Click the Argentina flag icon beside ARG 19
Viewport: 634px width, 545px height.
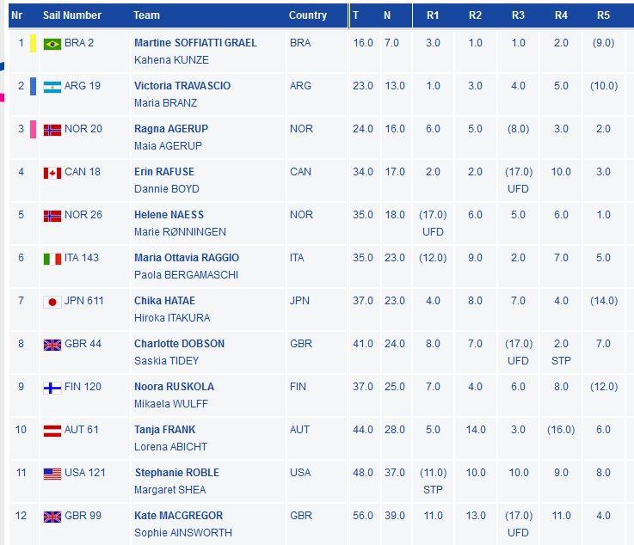[x=52, y=87]
